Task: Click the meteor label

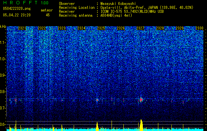Action: pyautogui.click(x=47, y=10)
